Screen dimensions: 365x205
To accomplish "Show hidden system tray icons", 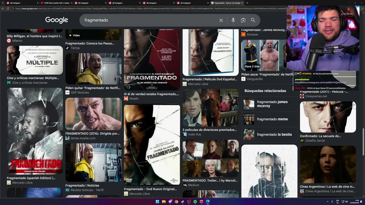I will tap(328, 202).
